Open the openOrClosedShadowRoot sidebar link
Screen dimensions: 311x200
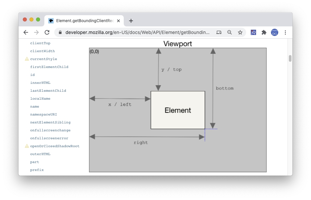55,146
